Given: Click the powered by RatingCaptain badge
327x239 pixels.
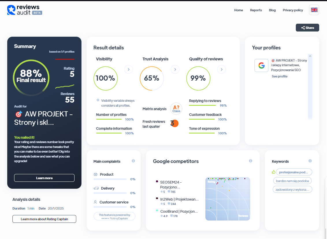Looking at the screenshot, I should point(114,216).
